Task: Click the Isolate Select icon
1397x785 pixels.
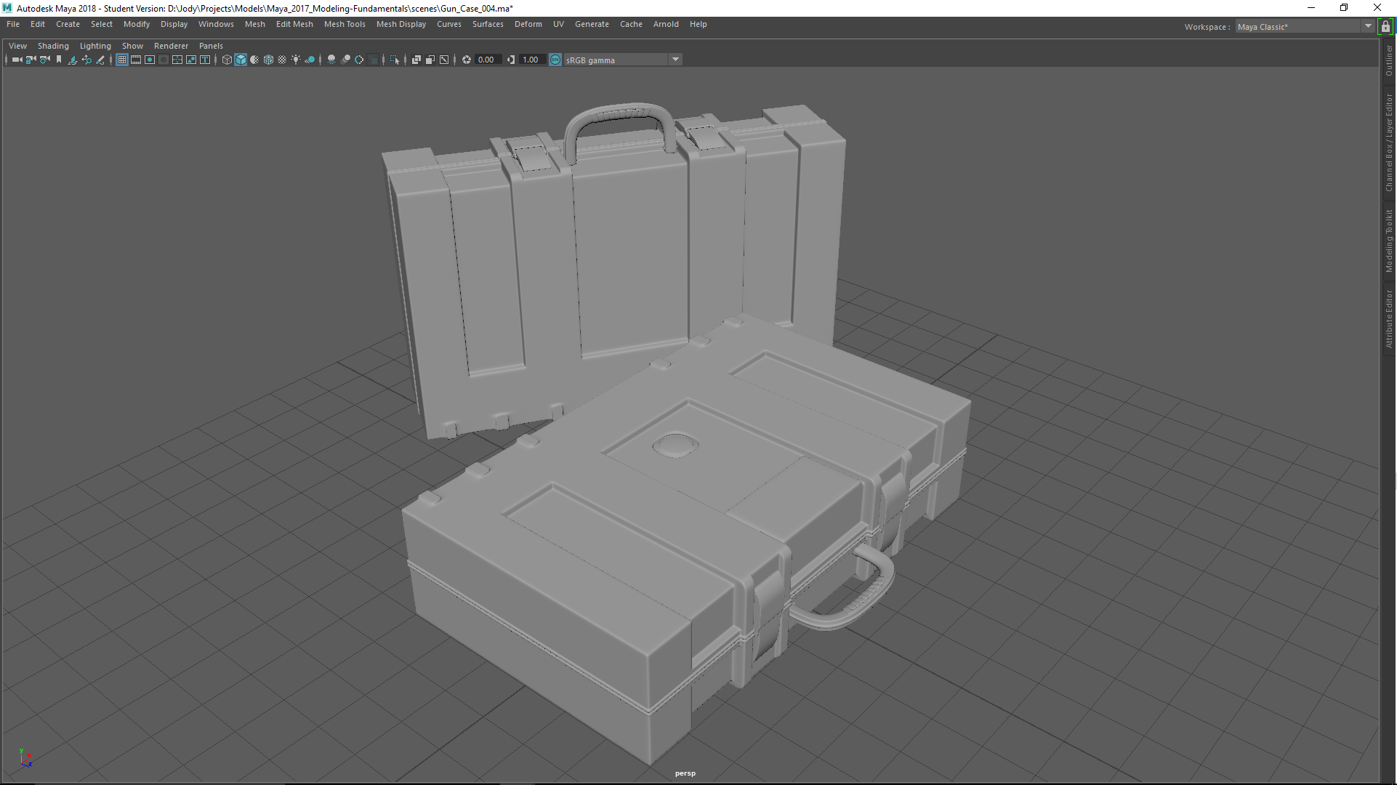Action: point(395,60)
